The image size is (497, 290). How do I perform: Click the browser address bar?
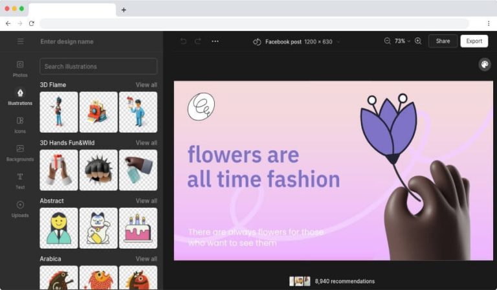tap(254, 23)
